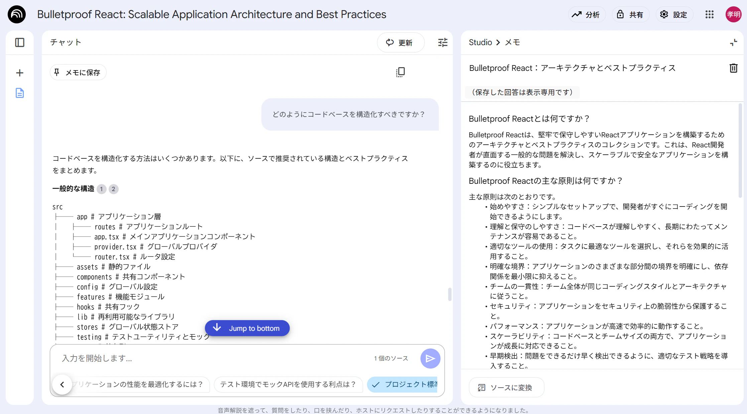The height and width of the screenshot is (414, 747).
Task: Click the 'features # 機能モジュール' line
Action: (121, 297)
